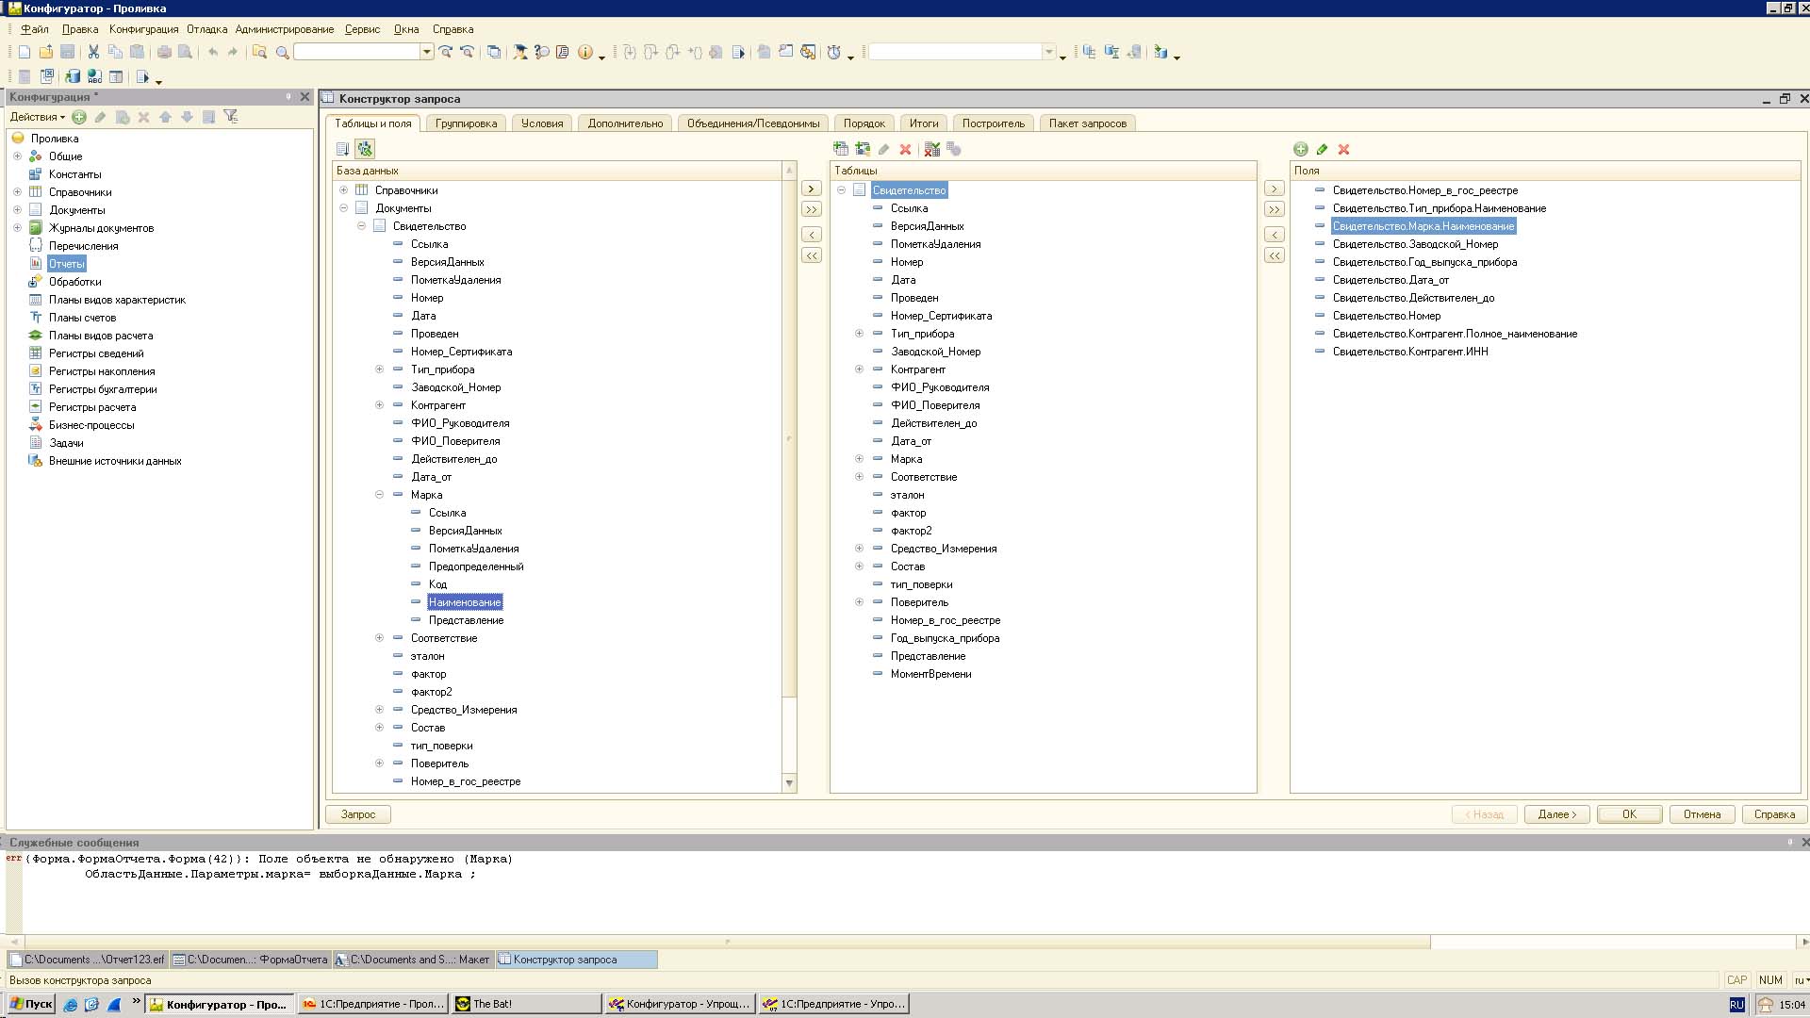Click the filter funnel icon in Конфигурация panel
This screenshot has height=1018, width=1810.
click(x=231, y=117)
